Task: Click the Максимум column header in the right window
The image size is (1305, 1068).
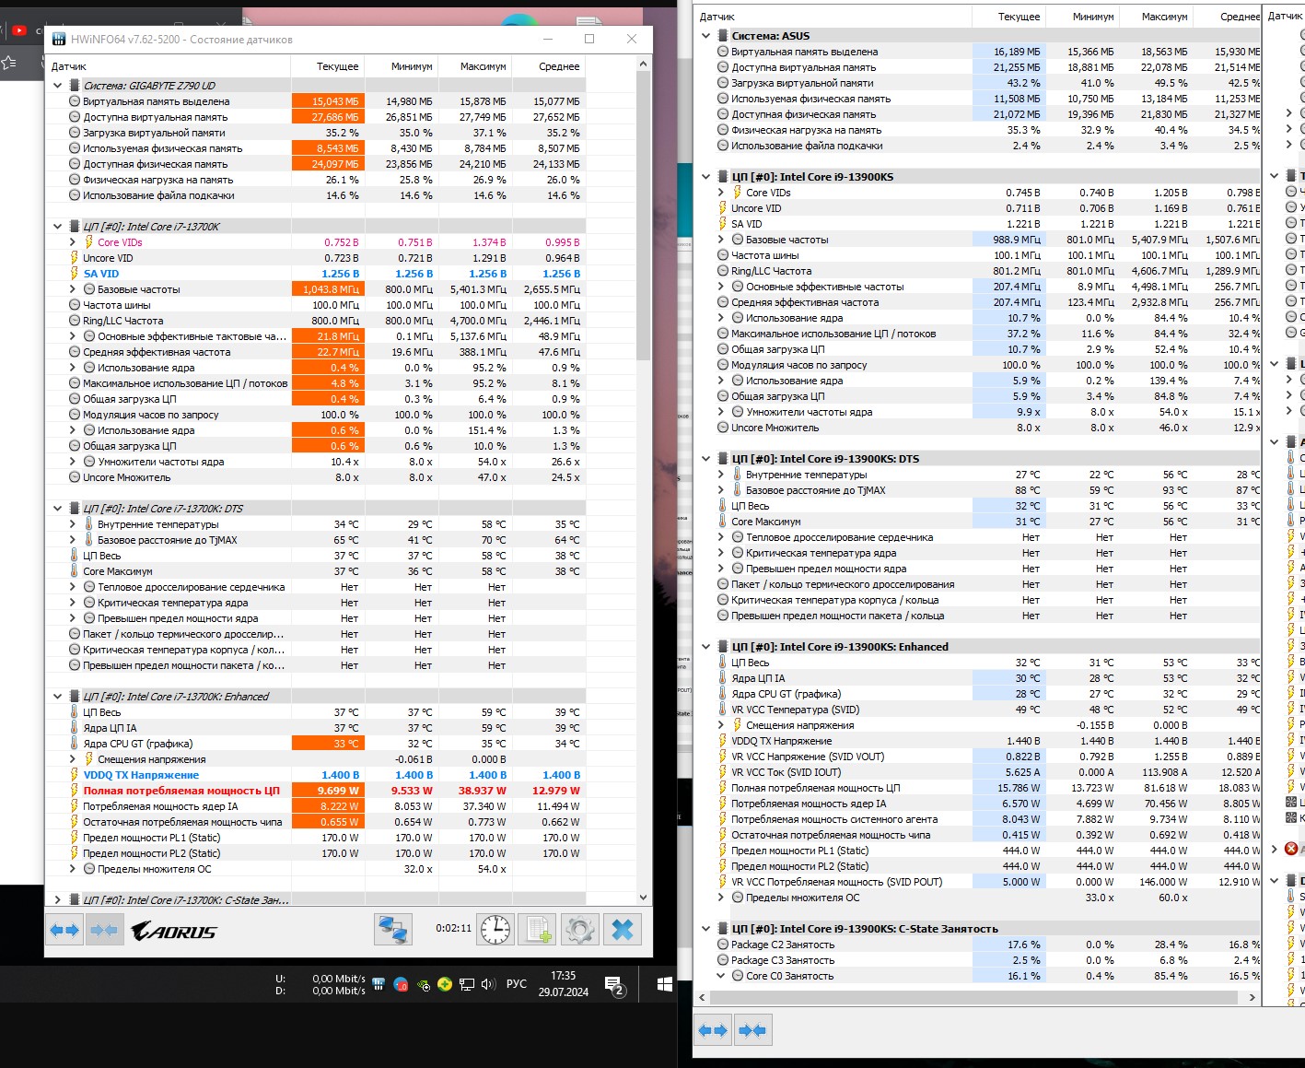Action: pyautogui.click(x=1156, y=17)
